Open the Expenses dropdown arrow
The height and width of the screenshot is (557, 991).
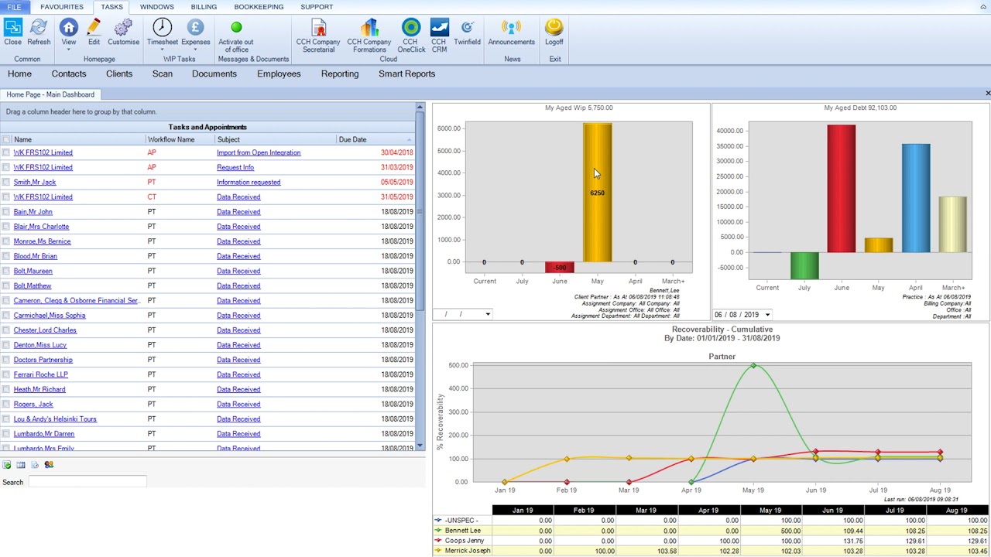(x=195, y=50)
